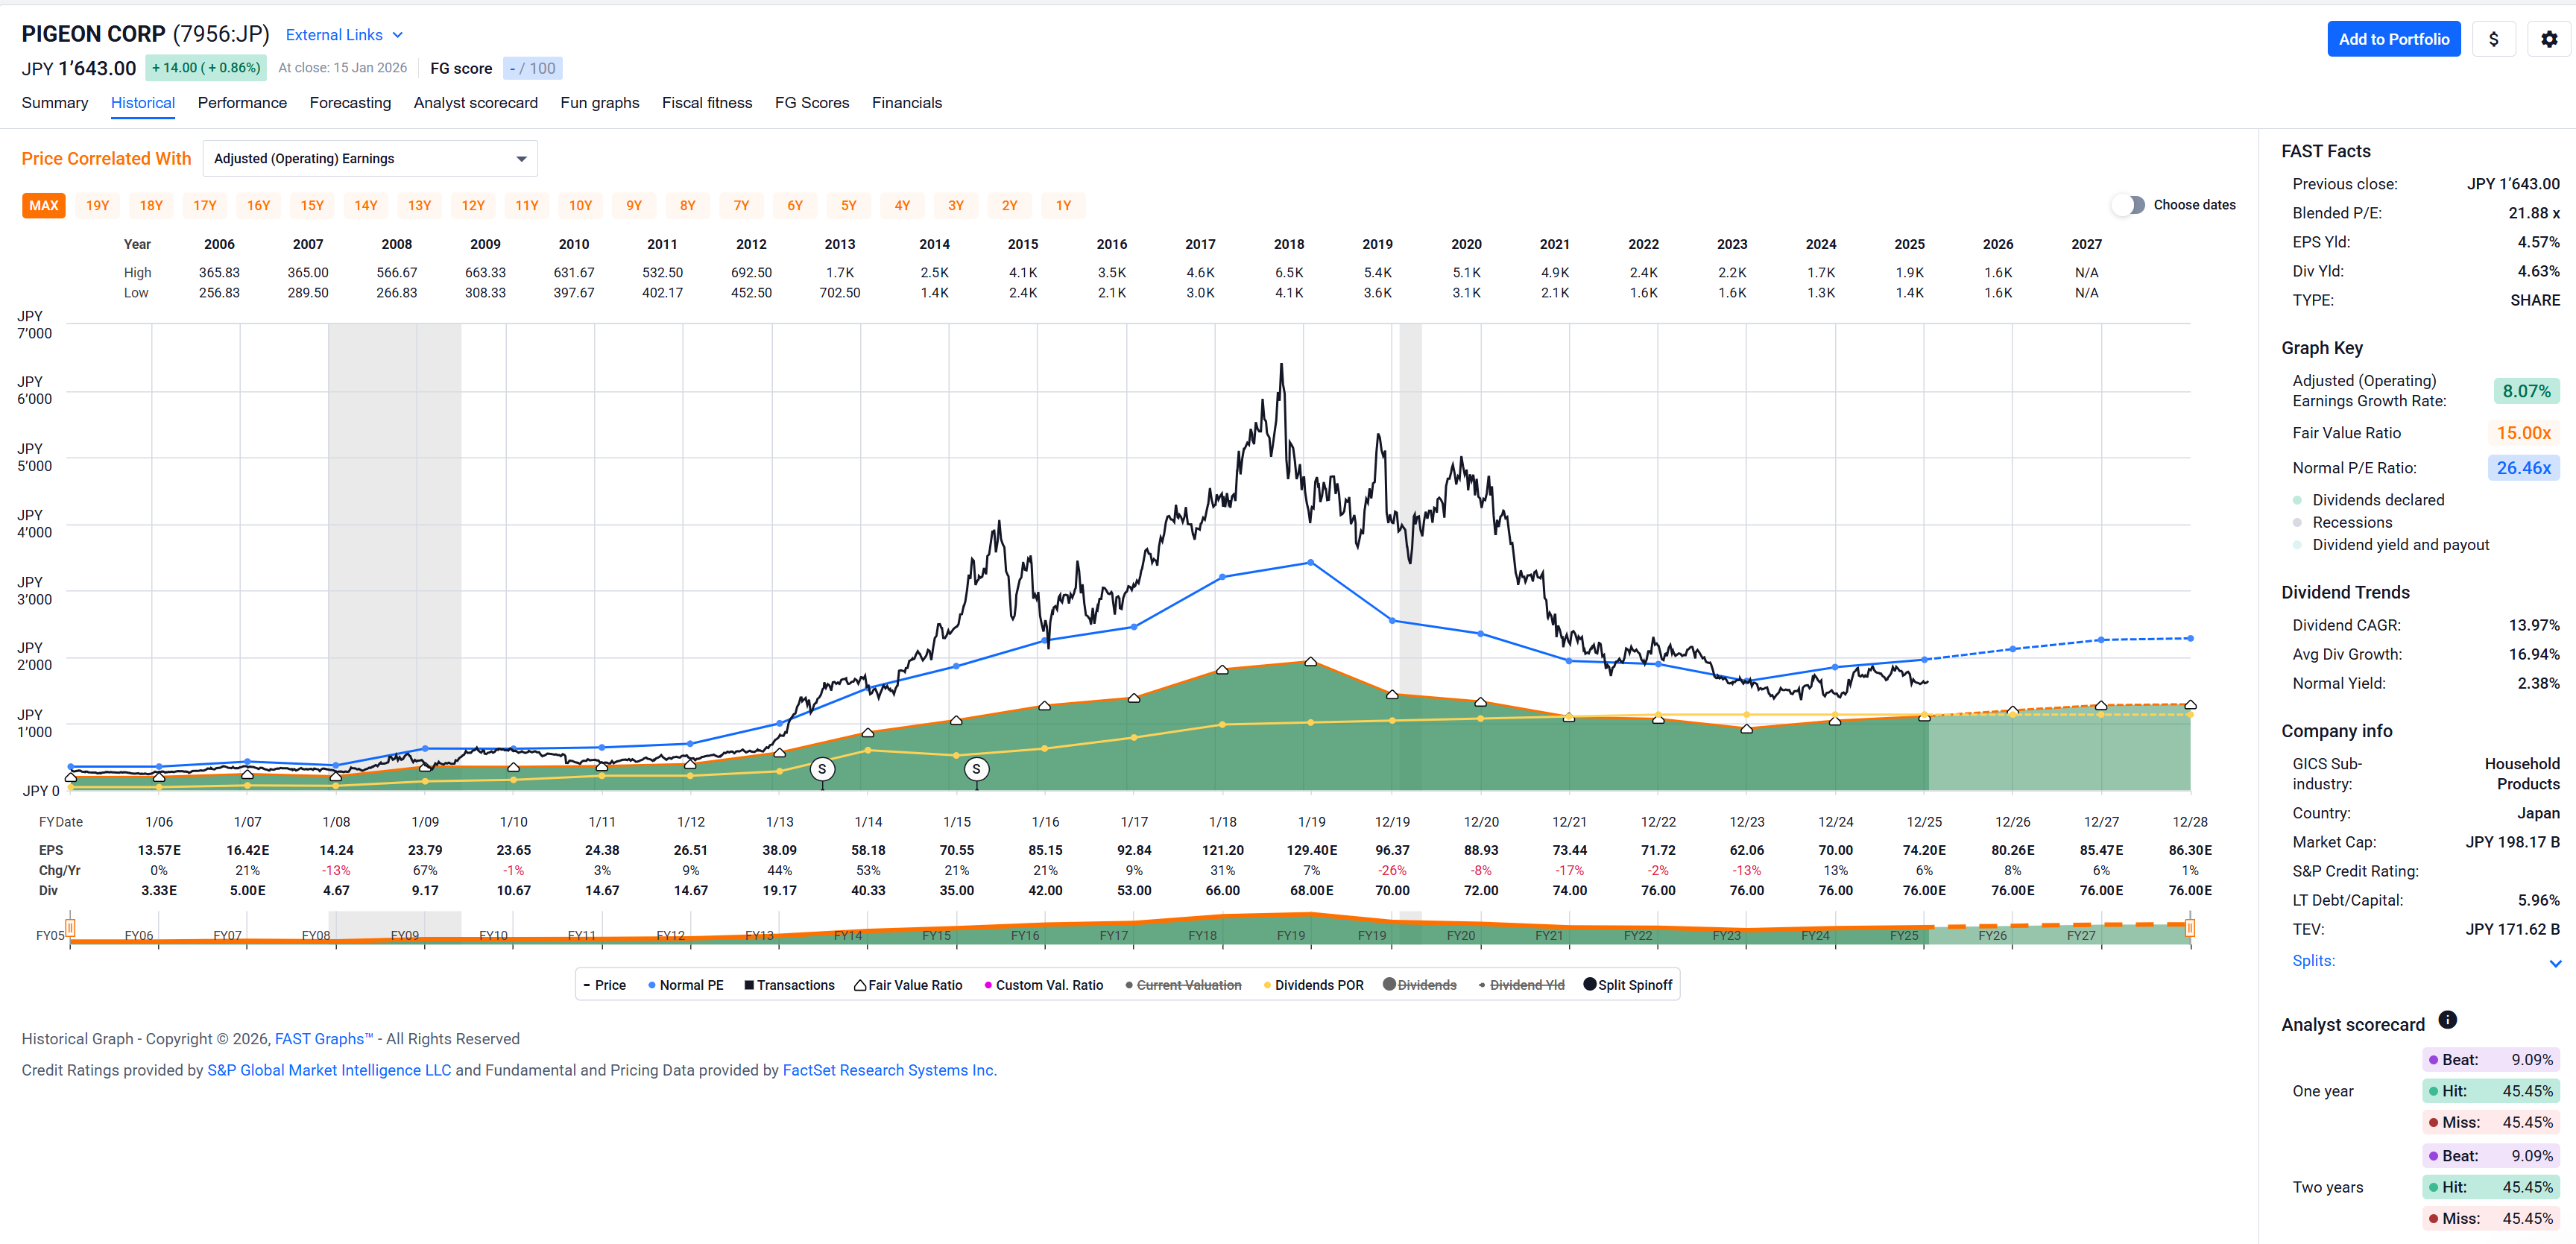Switch to the Forecasting tab
Screen dimensions: 2576x1244
(x=350, y=103)
